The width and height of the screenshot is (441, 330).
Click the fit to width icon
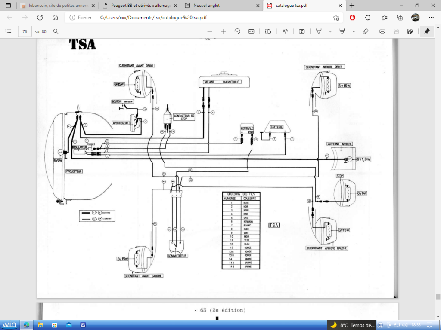tap(252, 31)
